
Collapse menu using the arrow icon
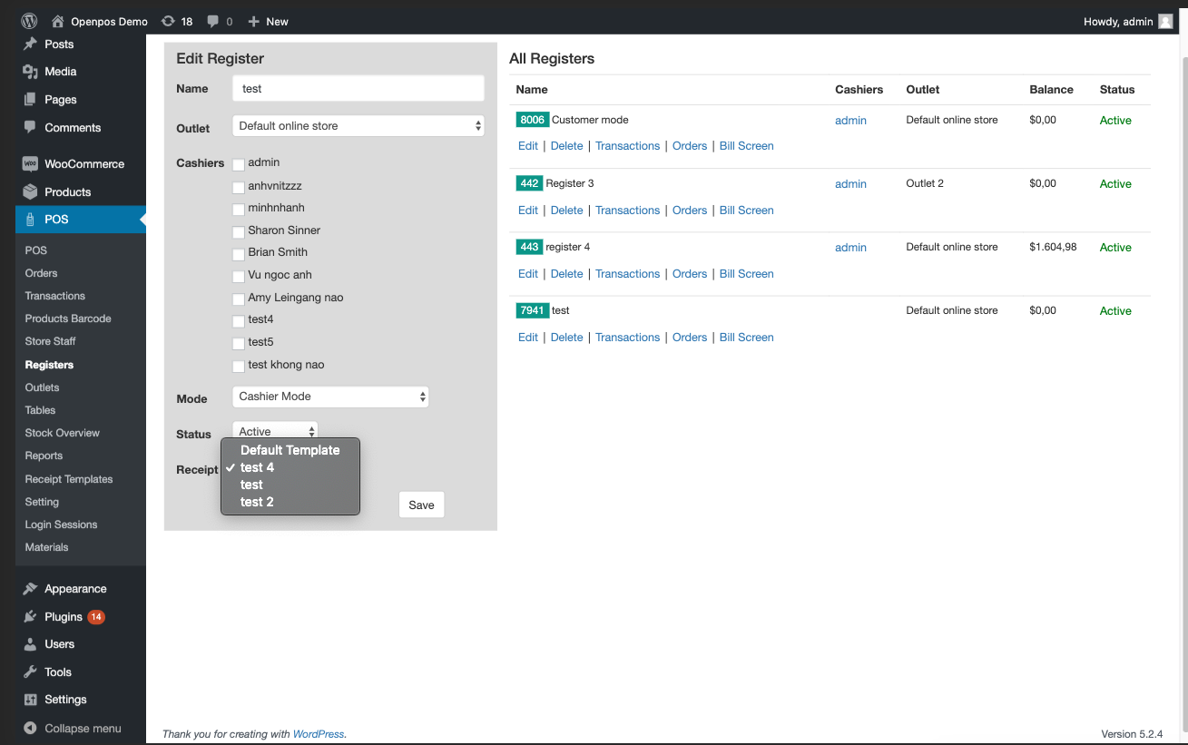(30, 728)
